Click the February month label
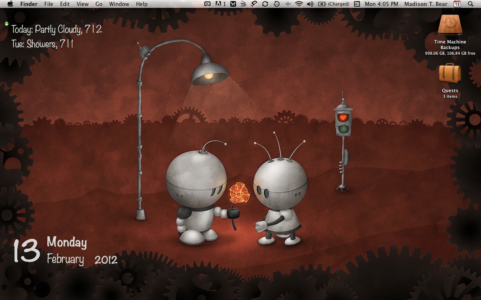Viewport: 481px width, 300px height. [x=65, y=259]
